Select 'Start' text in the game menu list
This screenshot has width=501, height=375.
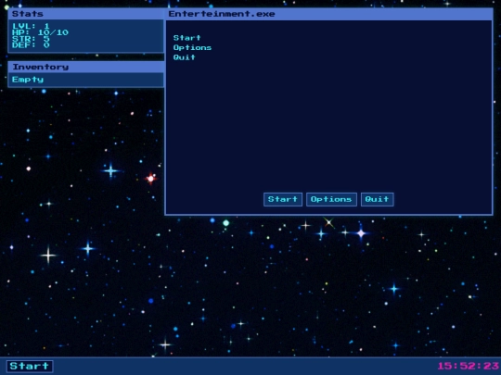click(186, 38)
